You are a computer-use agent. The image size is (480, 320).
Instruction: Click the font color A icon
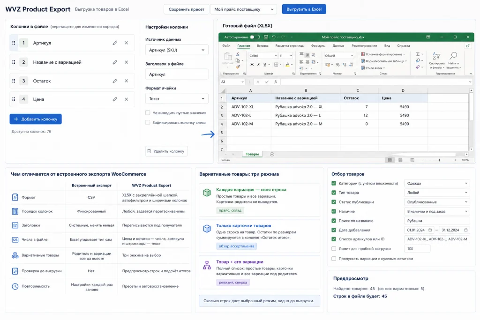click(287, 65)
